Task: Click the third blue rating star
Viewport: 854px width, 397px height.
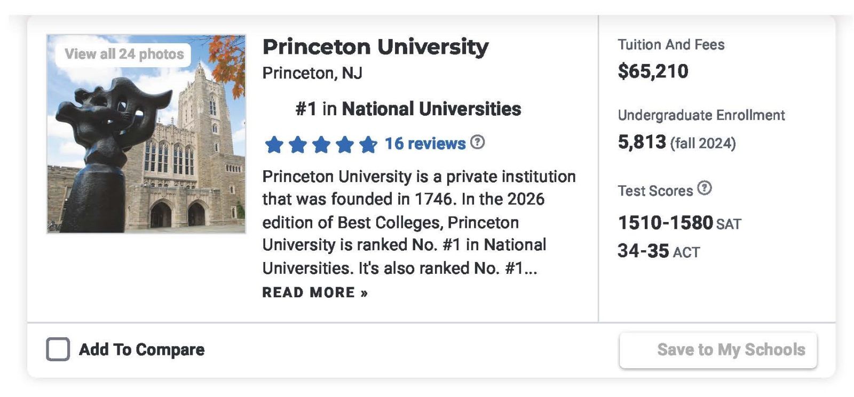Action: (321, 144)
